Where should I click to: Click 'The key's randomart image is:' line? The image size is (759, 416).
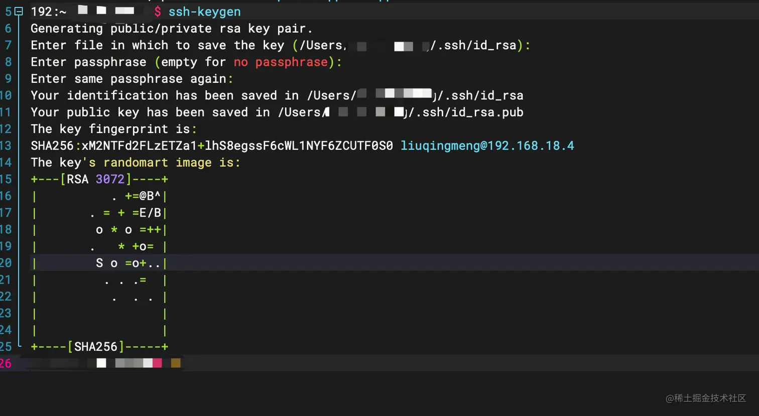tap(136, 162)
